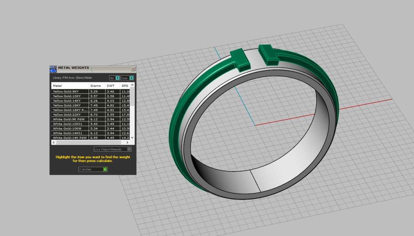
Task: Select the Yellow Gold:14KY metal row
Action: tap(70, 101)
